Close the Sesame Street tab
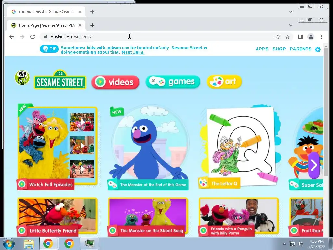The height and width of the screenshot is (250, 333). coord(80,25)
